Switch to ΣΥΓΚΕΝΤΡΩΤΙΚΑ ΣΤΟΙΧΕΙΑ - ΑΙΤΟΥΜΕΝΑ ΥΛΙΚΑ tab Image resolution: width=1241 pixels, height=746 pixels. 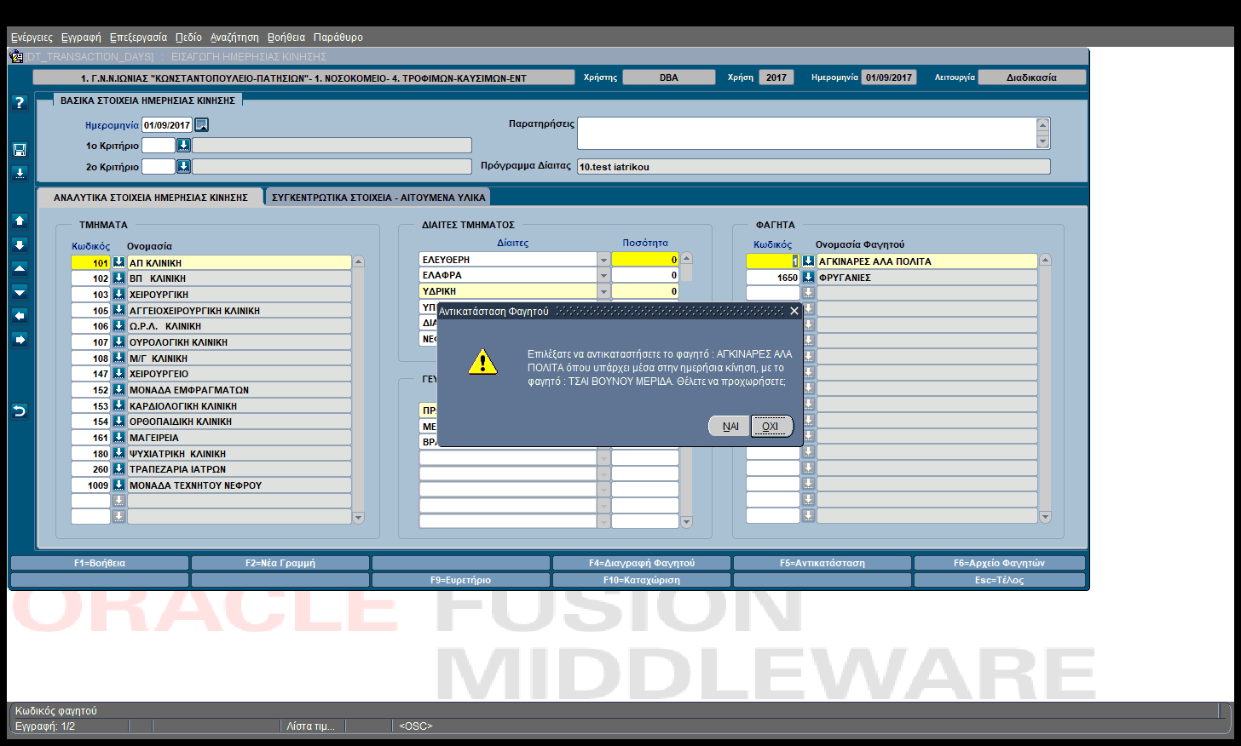pos(378,197)
